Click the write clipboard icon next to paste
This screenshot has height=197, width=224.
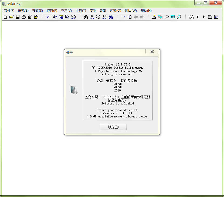coord(67,17)
